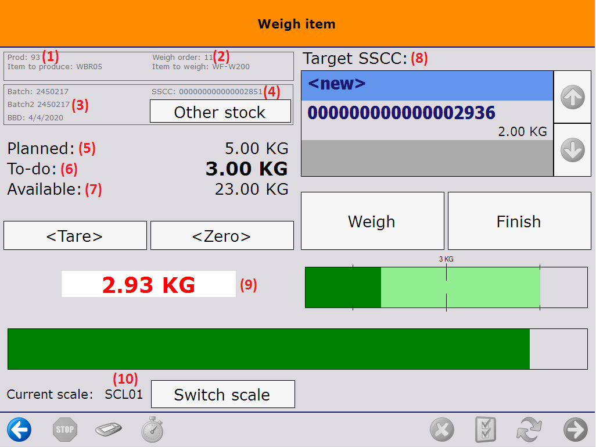Click the <Tare> button
This screenshot has height=447, width=596.
[x=75, y=235]
